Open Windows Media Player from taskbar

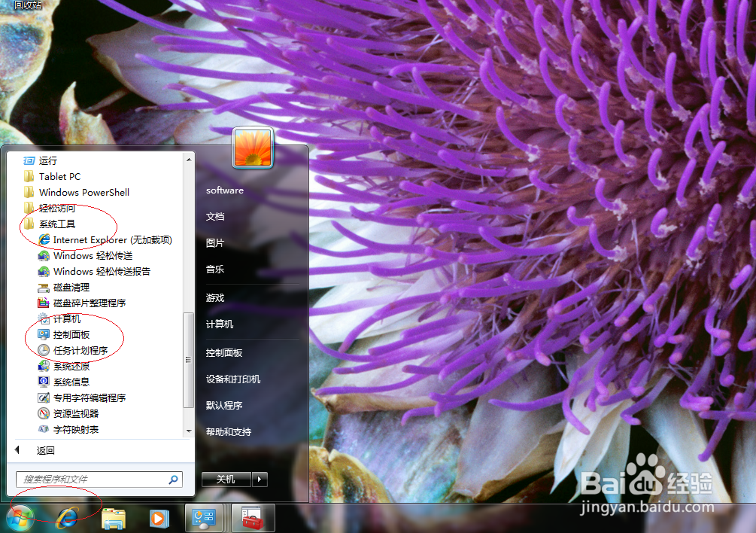point(159,518)
